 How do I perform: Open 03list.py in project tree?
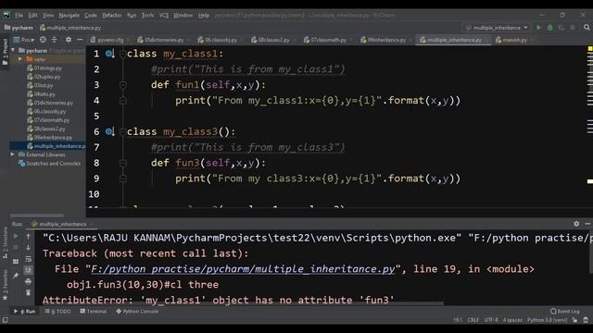[44, 85]
